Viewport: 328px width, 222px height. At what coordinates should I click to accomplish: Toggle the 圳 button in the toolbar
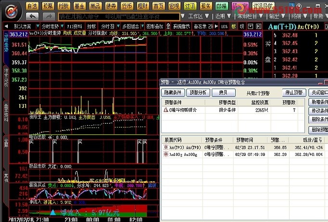tap(242, 26)
